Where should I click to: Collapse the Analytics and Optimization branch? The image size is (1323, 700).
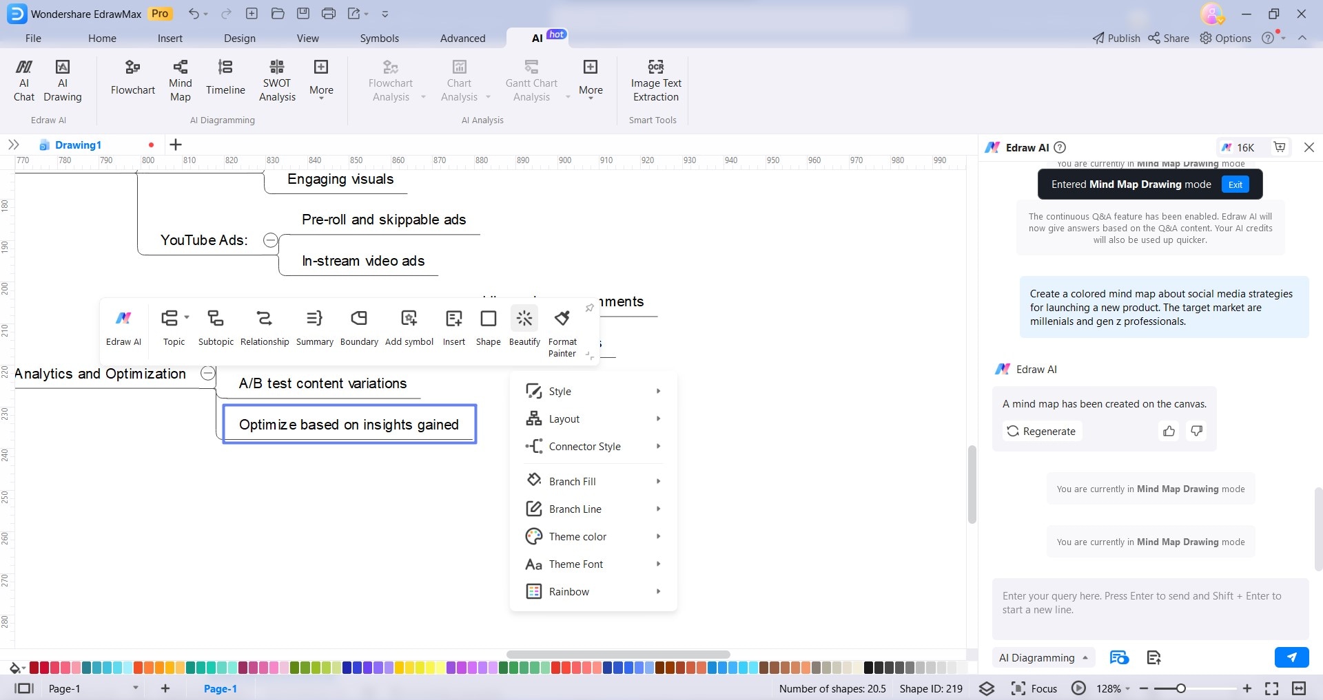coord(207,374)
